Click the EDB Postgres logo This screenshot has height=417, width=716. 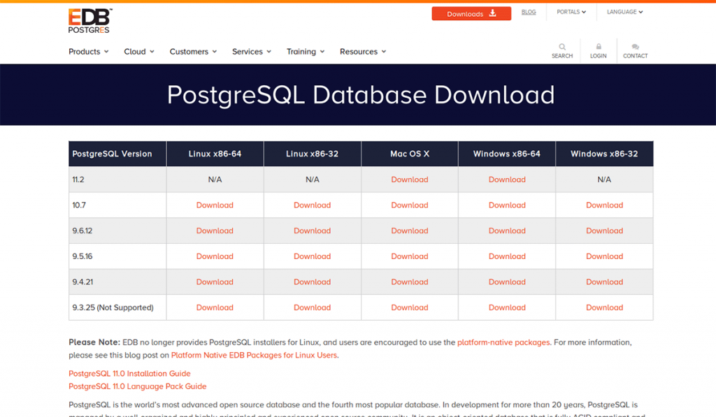(x=89, y=20)
